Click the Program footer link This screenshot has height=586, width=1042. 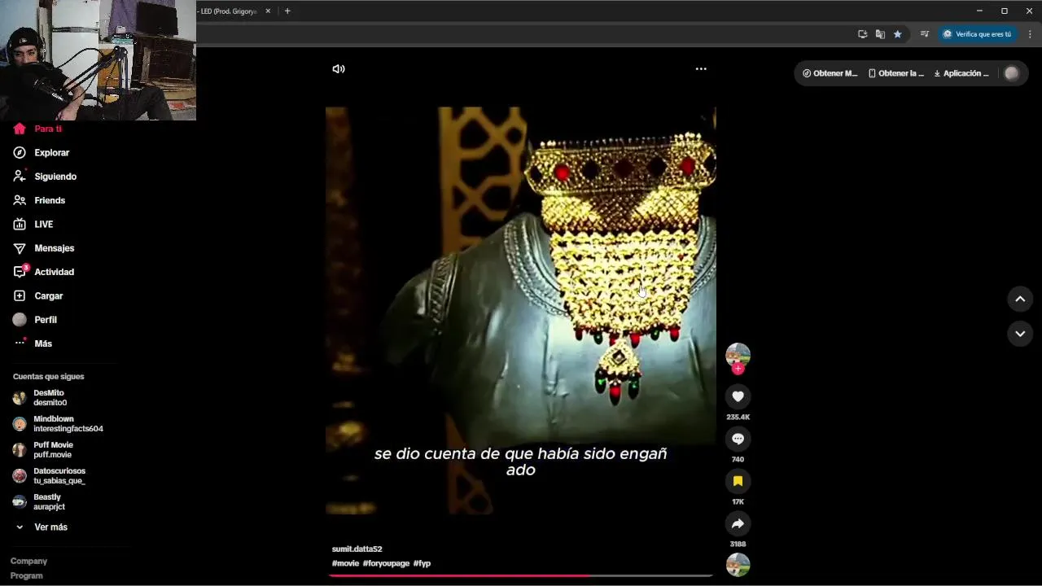tap(26, 575)
